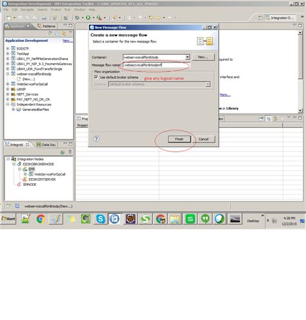
Task: Click Chrome icon in taskbar
Action: [41, 219]
